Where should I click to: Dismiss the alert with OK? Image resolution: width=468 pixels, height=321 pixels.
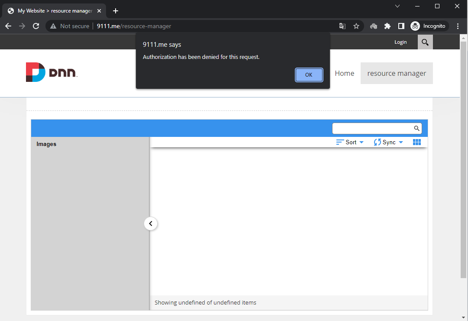tap(309, 75)
